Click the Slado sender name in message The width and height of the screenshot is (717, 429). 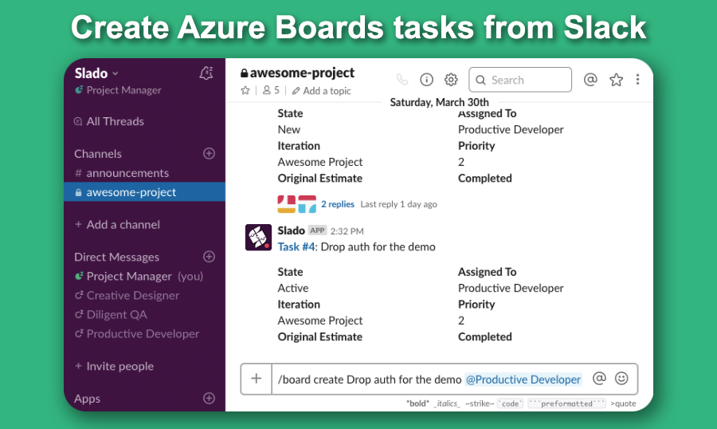[x=292, y=230]
